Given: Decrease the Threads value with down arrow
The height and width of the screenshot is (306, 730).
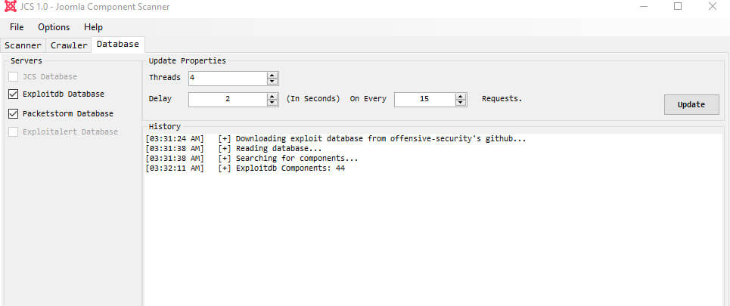Looking at the screenshot, I should 273,81.
